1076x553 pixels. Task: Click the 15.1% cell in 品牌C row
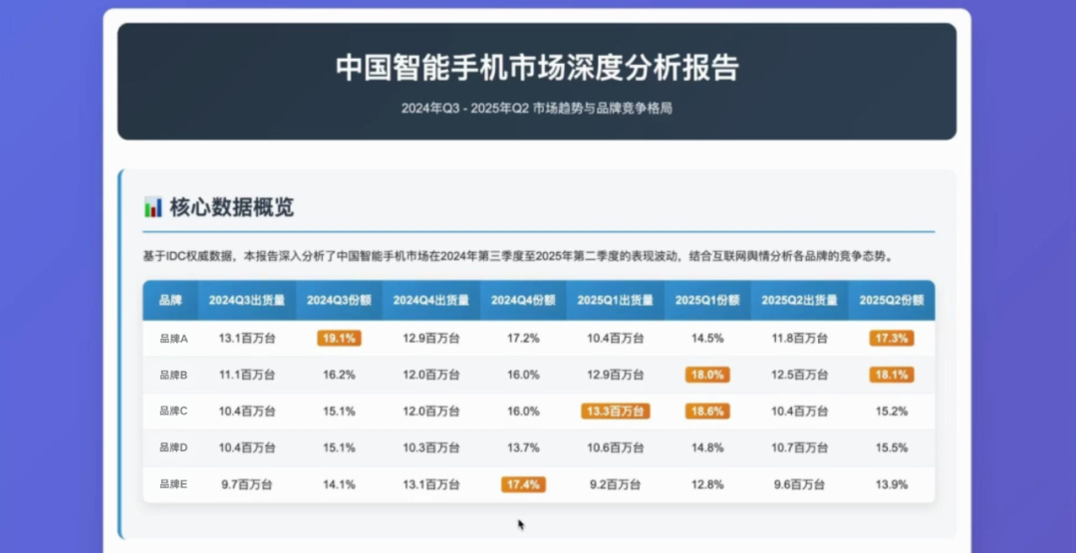coord(339,411)
